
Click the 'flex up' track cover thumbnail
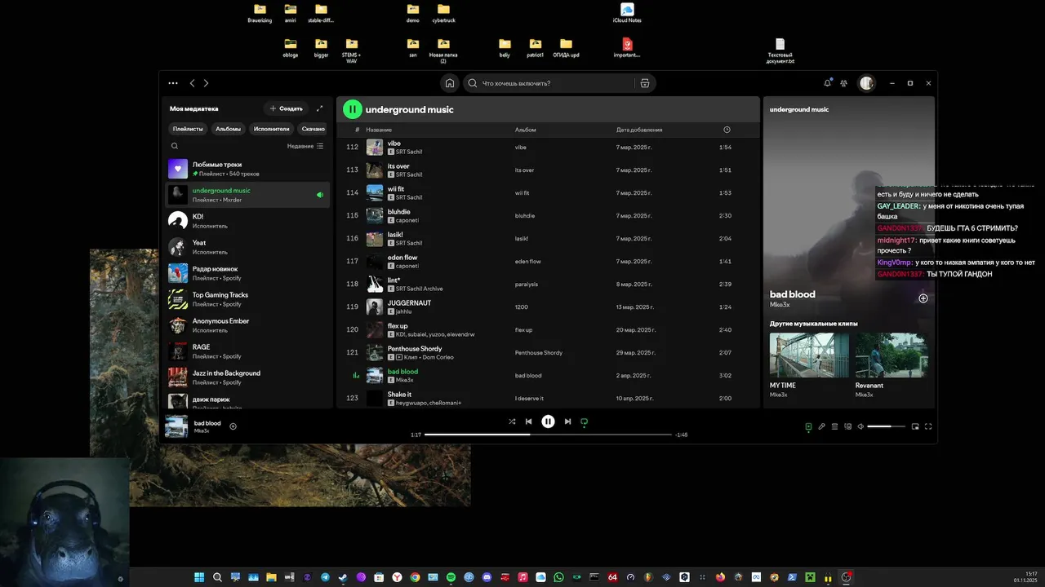tap(375, 329)
